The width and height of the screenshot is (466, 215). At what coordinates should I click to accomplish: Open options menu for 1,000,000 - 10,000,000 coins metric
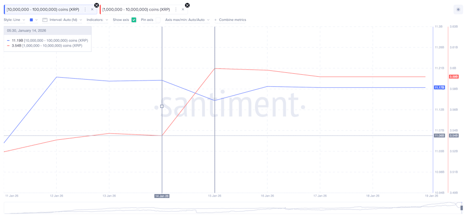(x=176, y=10)
